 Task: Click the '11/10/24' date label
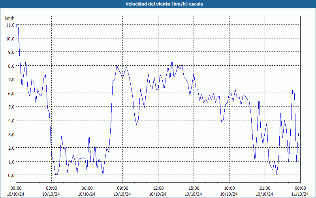coord(300,194)
